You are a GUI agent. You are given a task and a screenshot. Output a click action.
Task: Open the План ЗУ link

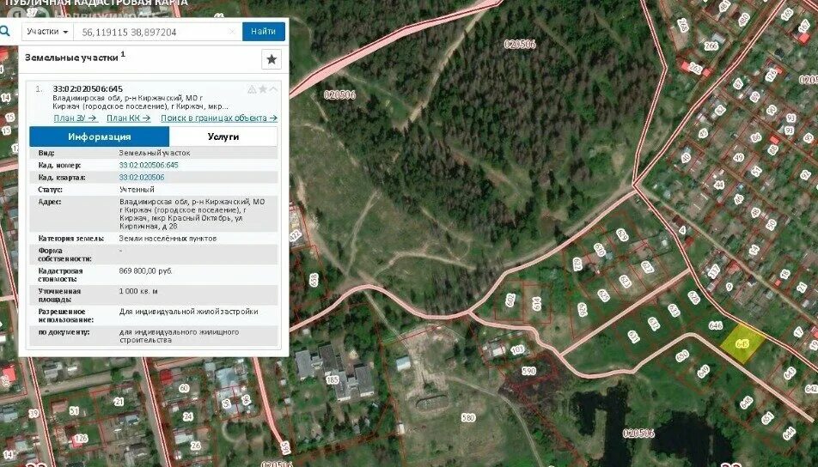click(75, 118)
